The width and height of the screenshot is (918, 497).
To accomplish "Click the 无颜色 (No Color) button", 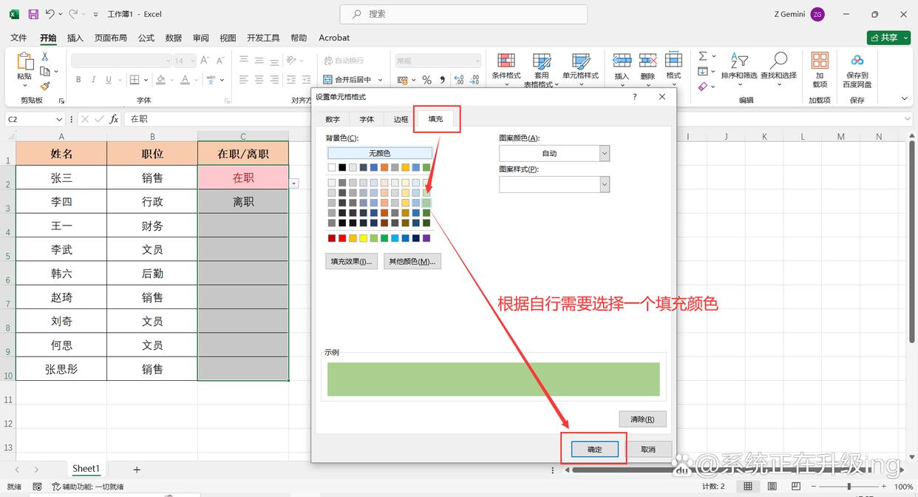I will coord(379,153).
